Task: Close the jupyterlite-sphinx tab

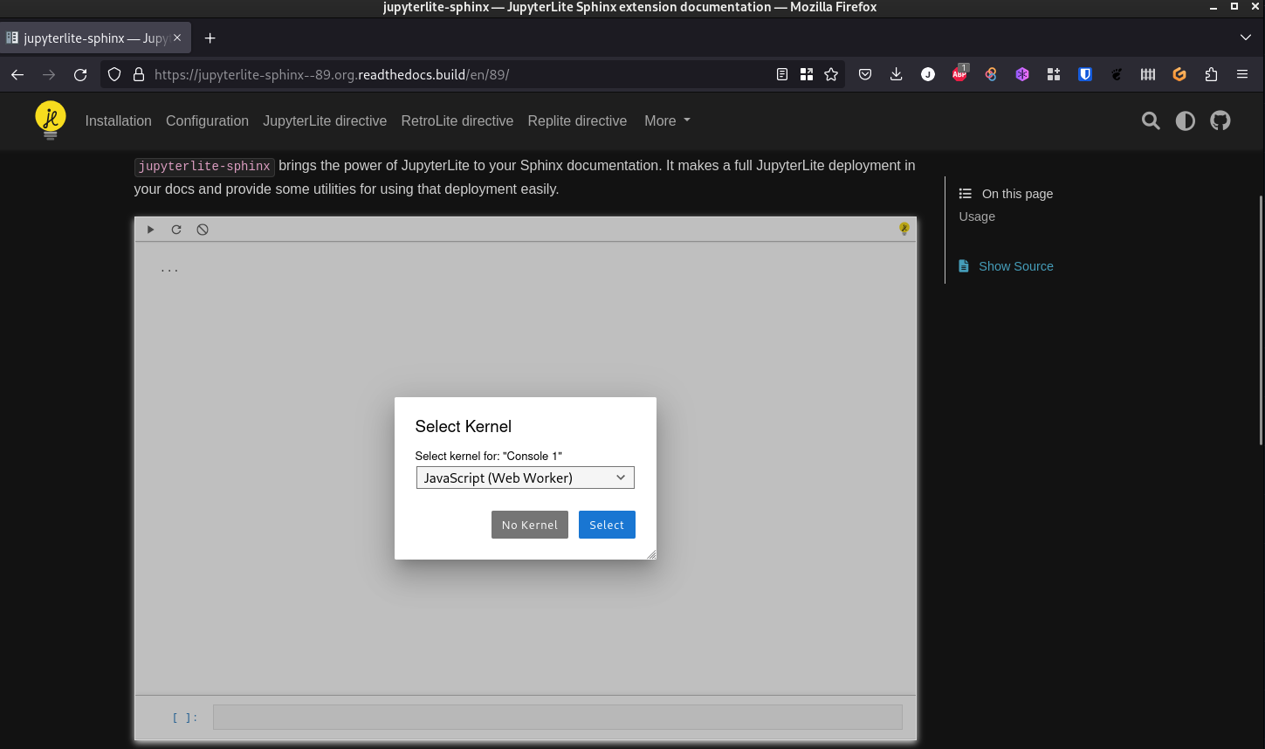Action: tap(177, 38)
